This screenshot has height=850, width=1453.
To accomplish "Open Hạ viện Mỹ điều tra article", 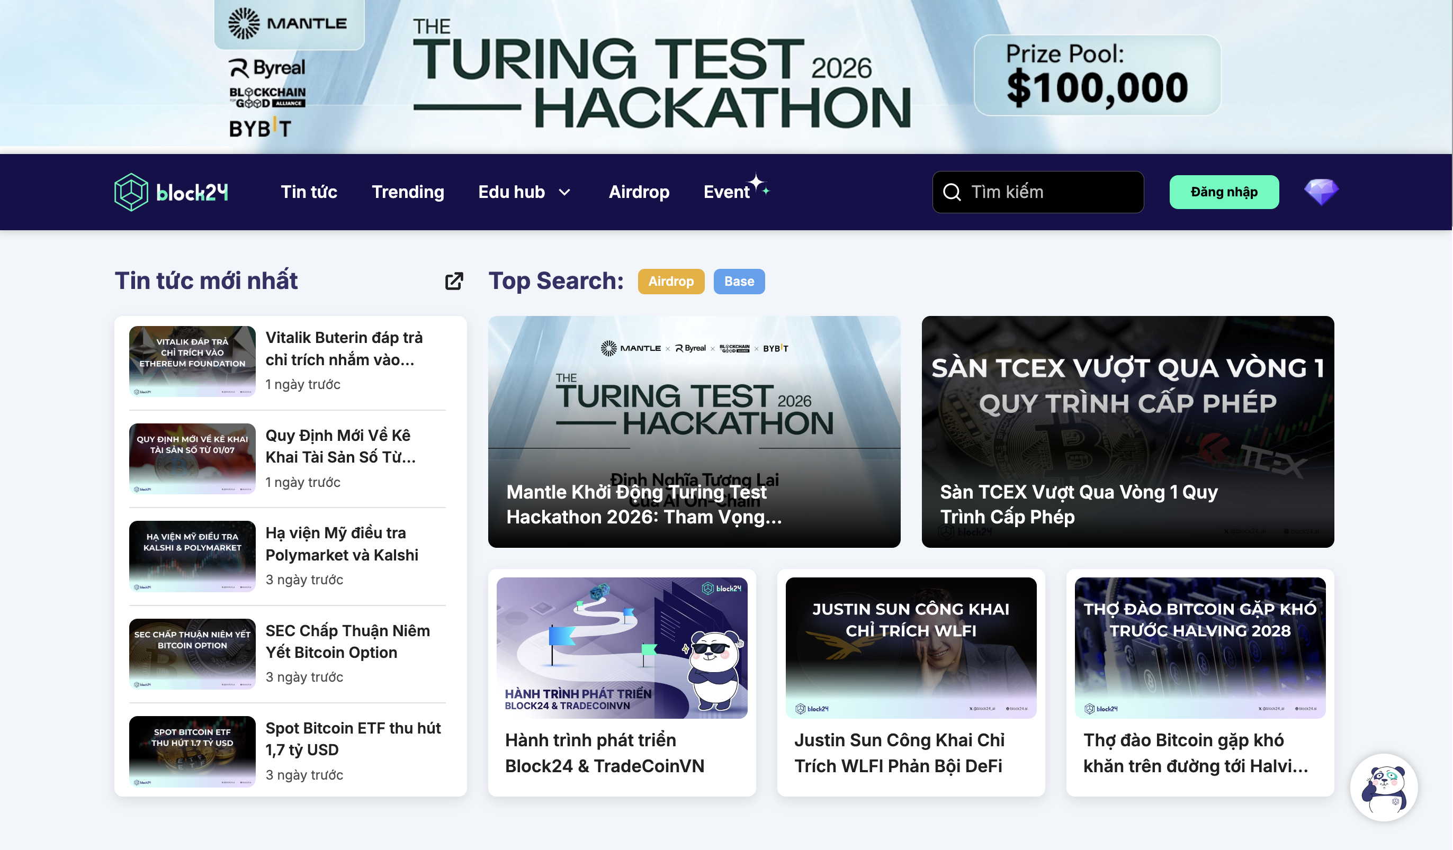I will click(342, 544).
